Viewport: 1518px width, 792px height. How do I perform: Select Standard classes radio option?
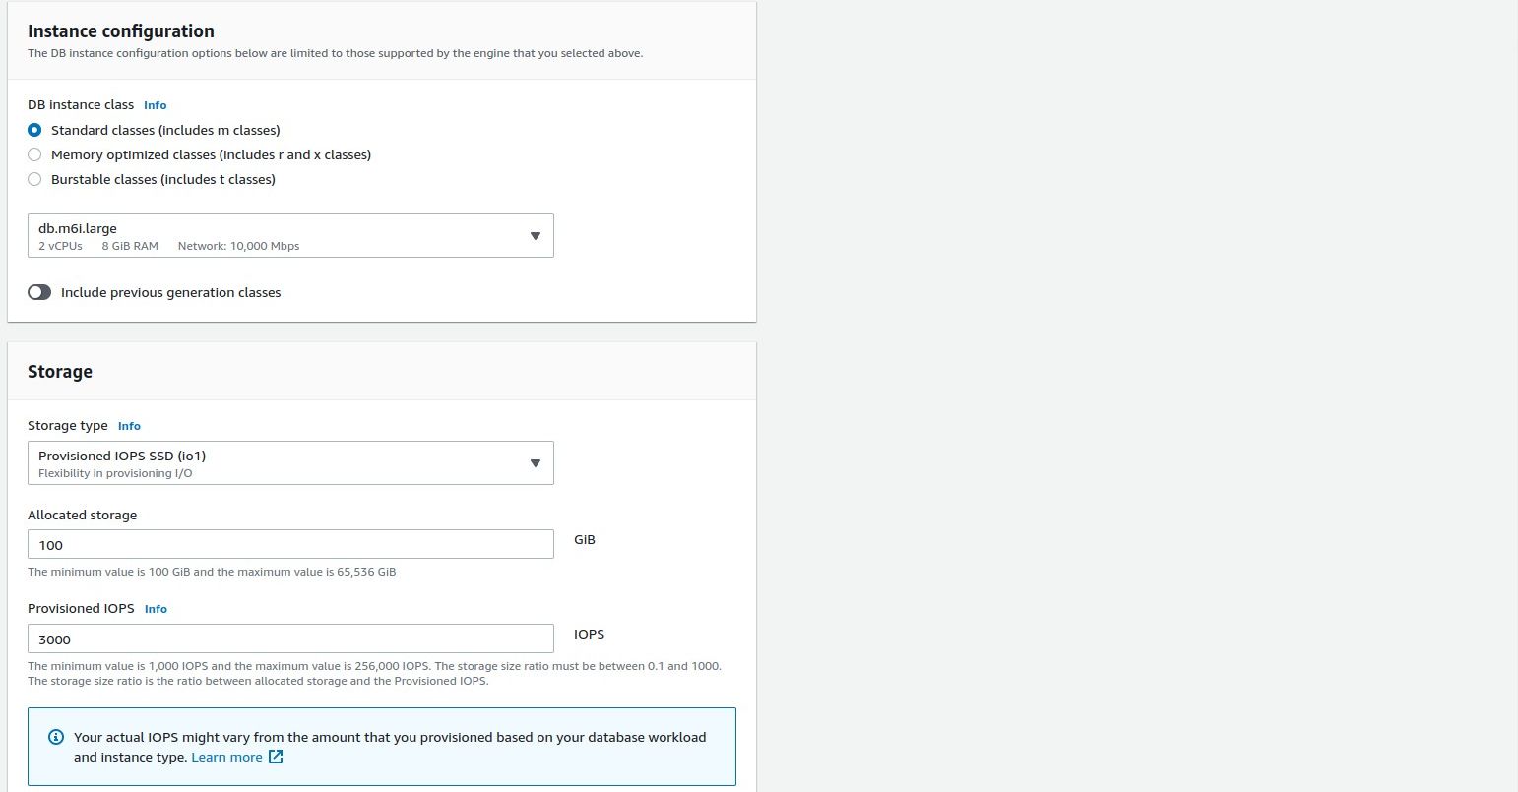tap(35, 130)
